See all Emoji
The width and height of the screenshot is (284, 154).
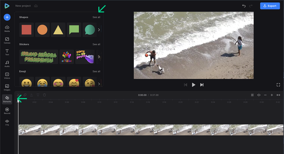pyautogui.click(x=96, y=71)
